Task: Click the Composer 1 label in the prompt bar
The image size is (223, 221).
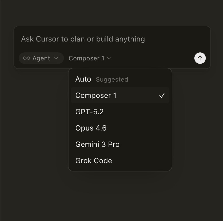Action: pyautogui.click(x=86, y=58)
